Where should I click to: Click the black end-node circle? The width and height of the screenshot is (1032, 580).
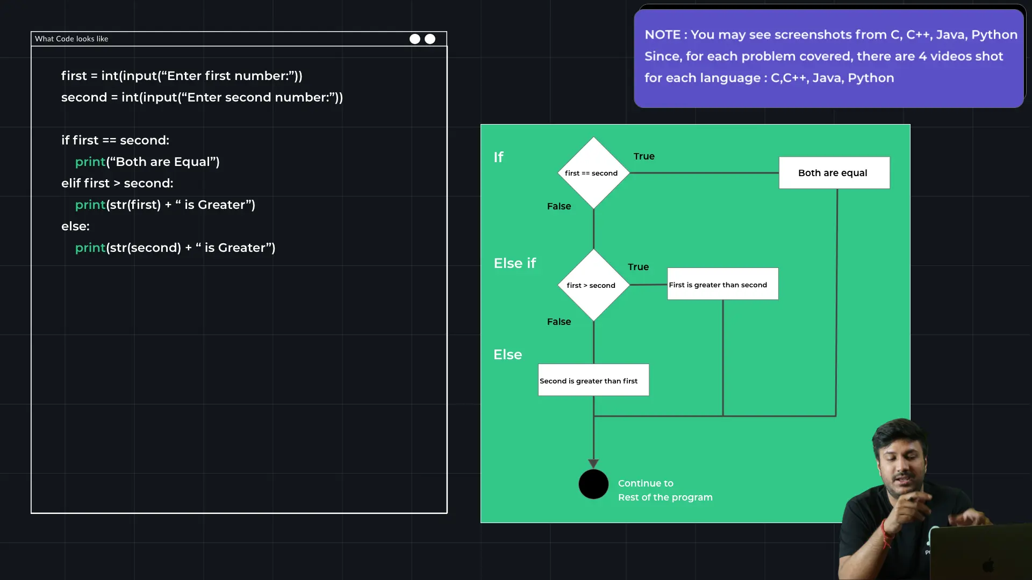(x=593, y=484)
